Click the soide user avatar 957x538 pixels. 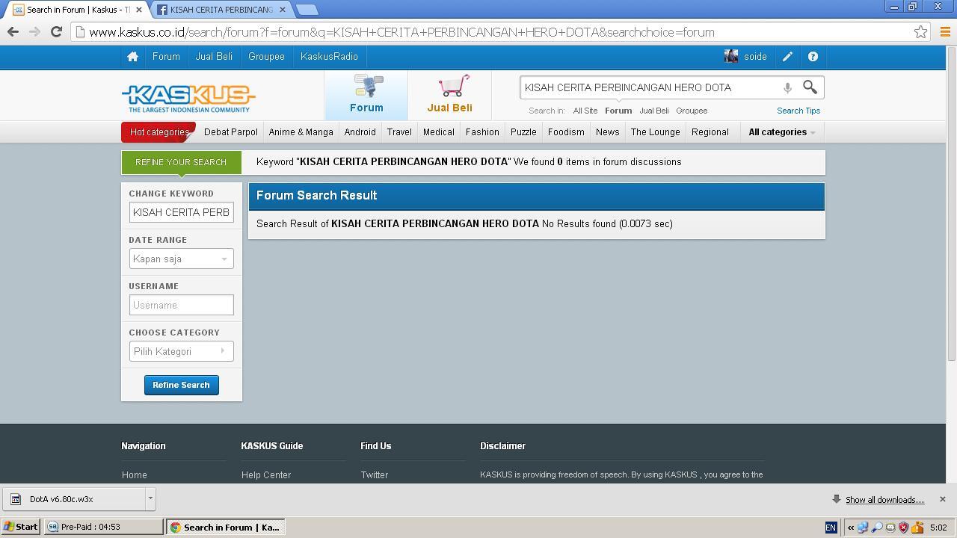point(731,57)
